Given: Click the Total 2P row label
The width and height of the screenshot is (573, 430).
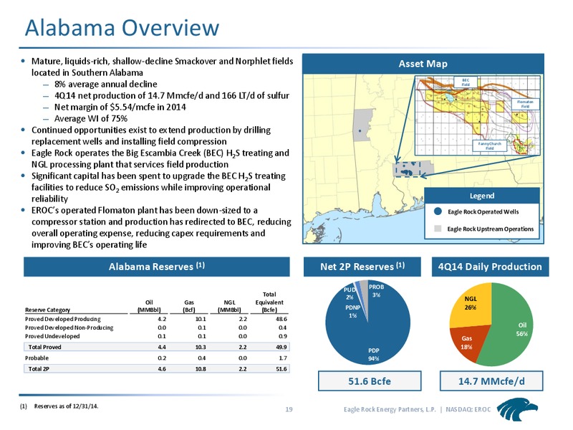Looking at the screenshot, I should pos(39,369).
